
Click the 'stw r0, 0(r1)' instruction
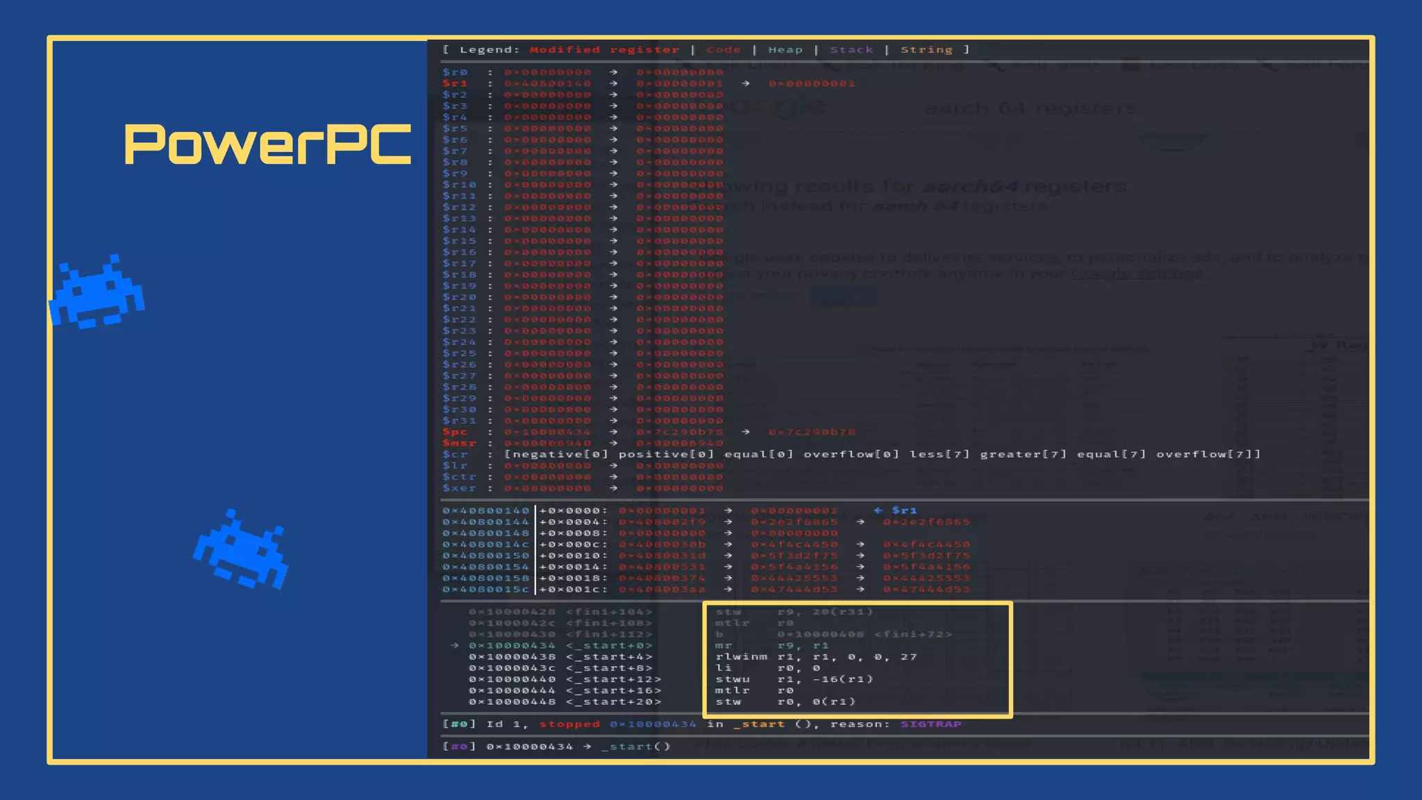coord(785,702)
